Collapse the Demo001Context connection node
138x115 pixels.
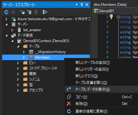click(x=12, y=41)
